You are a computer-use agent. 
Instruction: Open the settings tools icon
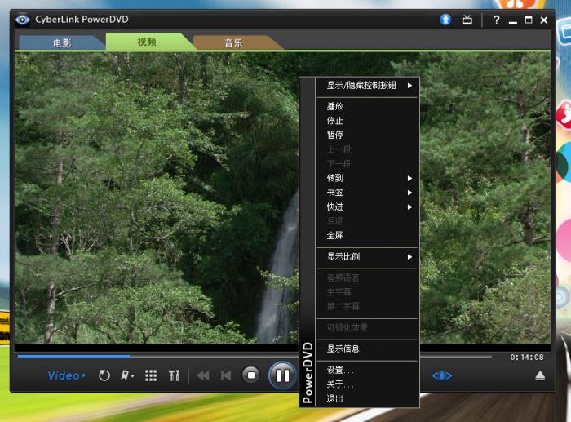(x=174, y=375)
